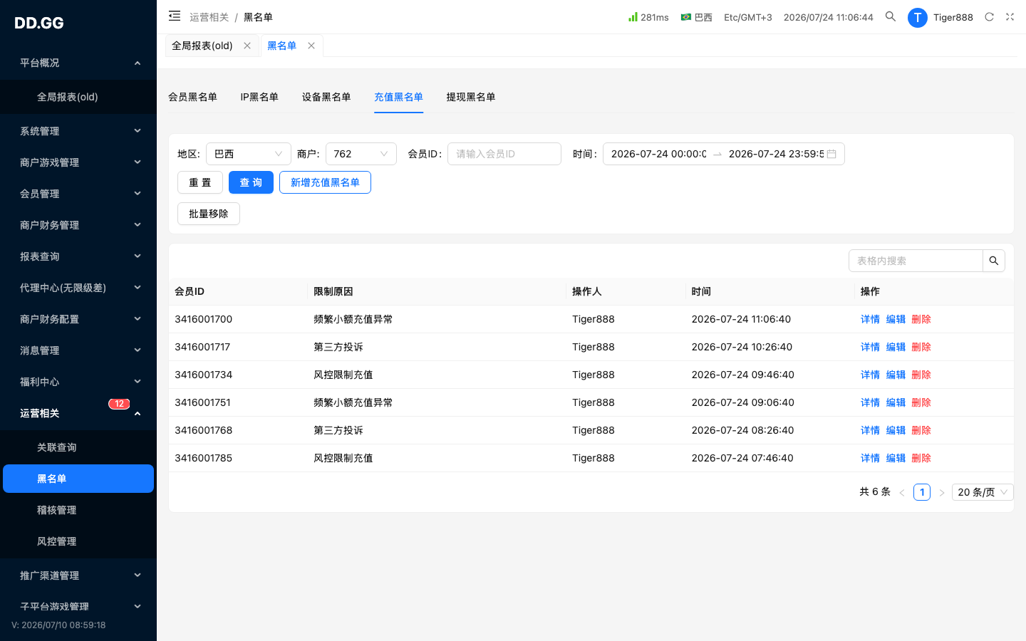This screenshot has width=1026, height=641.
Task: Switch to the IP黑名单 tab
Action: point(259,97)
